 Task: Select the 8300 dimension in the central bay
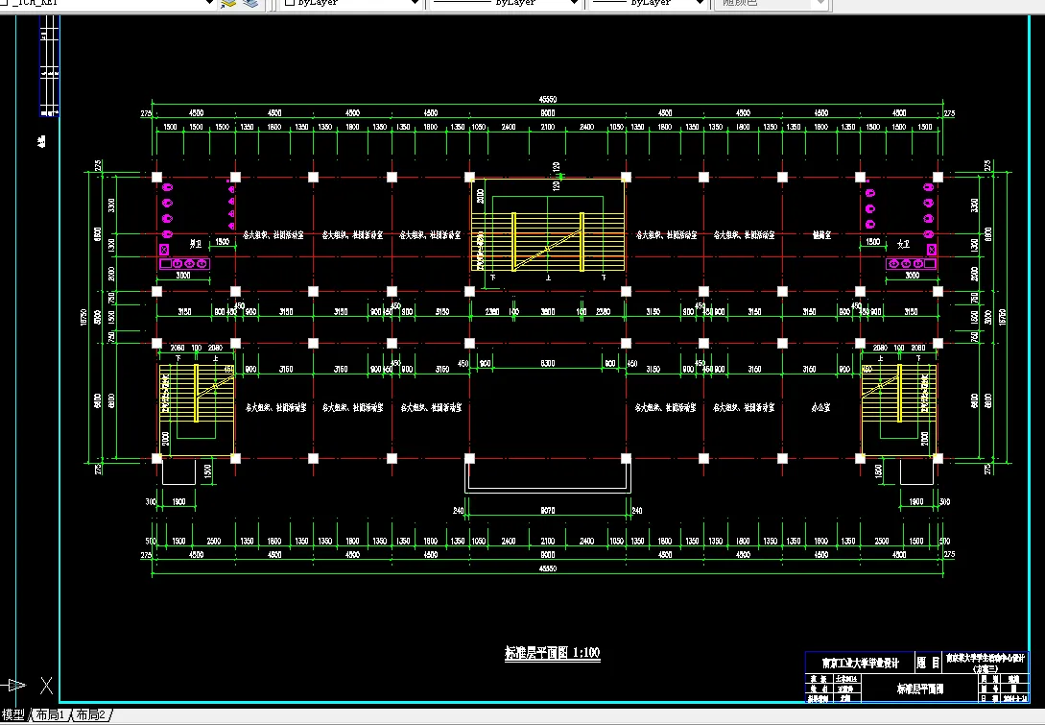[548, 364]
